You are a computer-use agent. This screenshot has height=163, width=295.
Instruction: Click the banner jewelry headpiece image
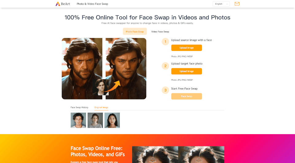tap(178, 154)
